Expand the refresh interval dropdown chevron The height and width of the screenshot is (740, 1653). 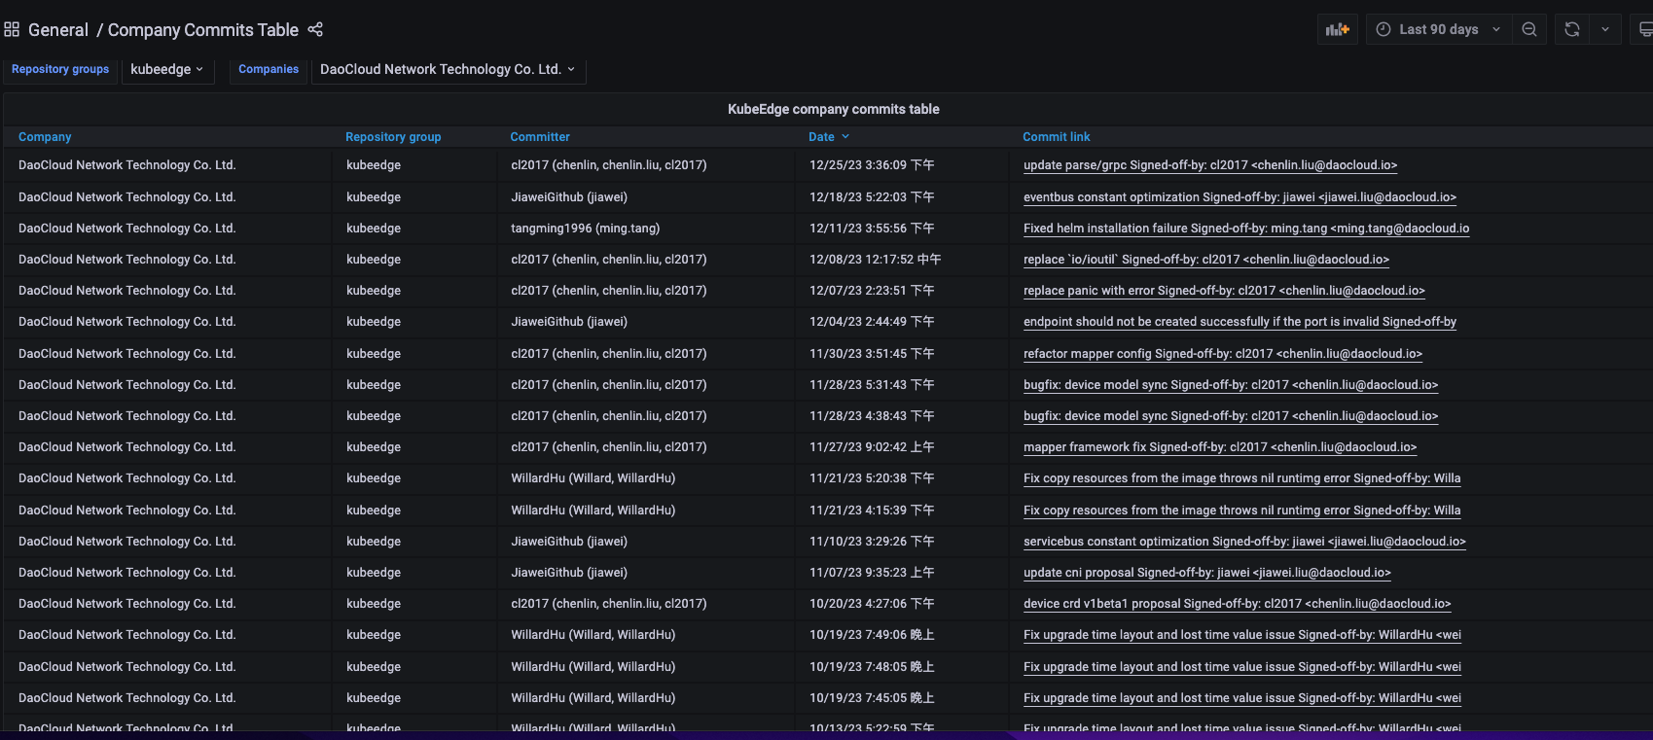(x=1605, y=30)
